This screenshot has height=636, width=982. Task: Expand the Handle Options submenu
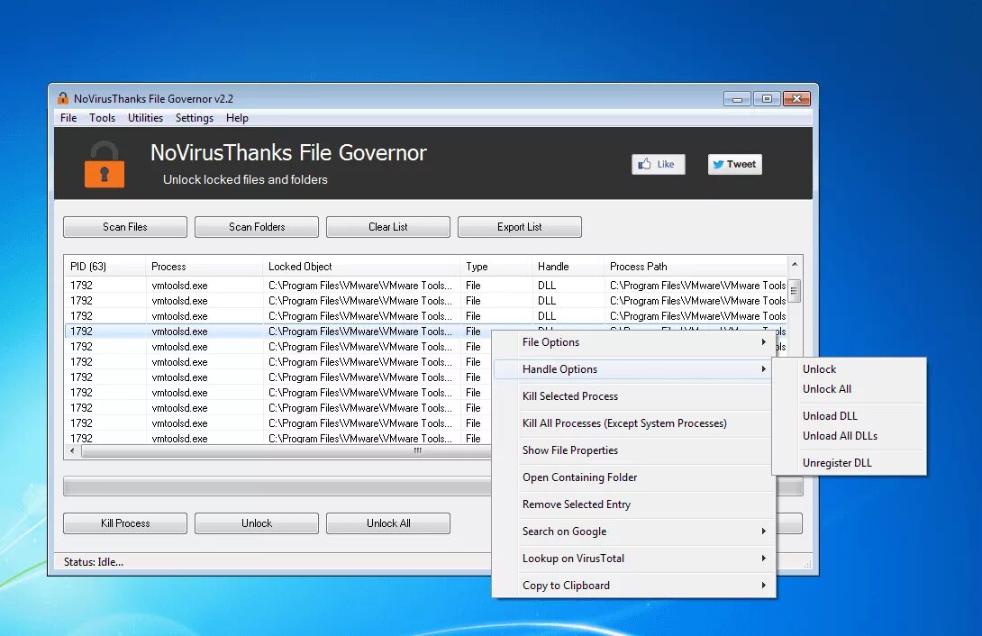click(633, 369)
